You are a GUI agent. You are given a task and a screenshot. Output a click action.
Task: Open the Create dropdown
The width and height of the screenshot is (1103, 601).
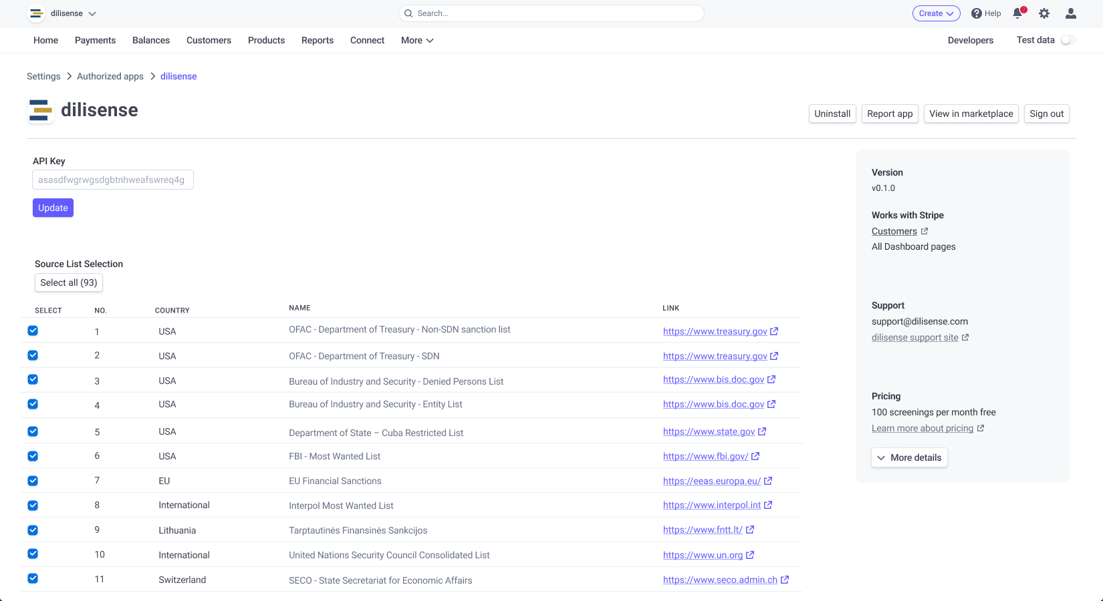(x=936, y=13)
